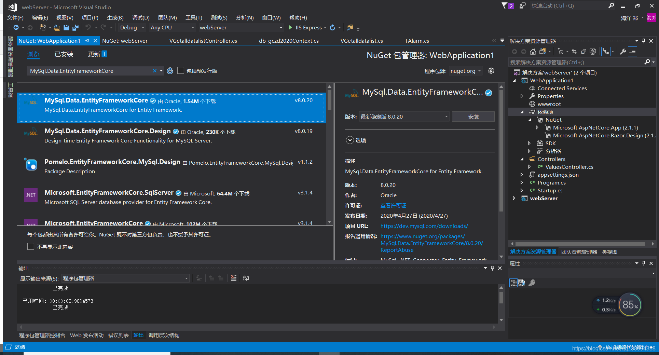Click the Undo toolbar icon

point(88,28)
